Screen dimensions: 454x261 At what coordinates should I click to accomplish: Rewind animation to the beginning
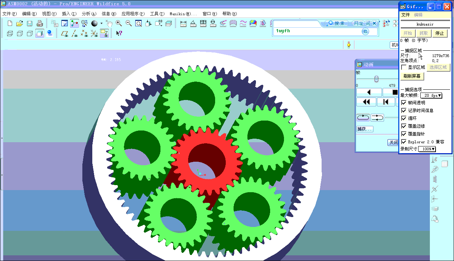point(366,102)
